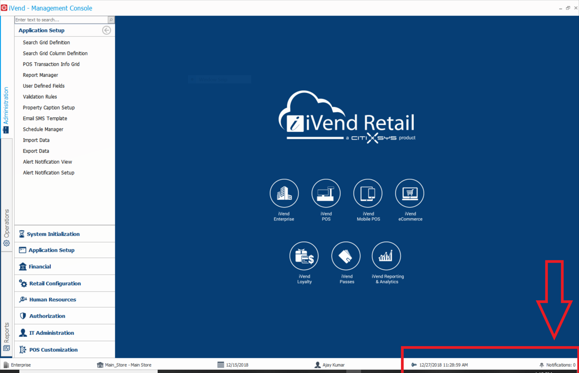Open the Human Resources section
The width and height of the screenshot is (579, 373).
[x=65, y=299]
